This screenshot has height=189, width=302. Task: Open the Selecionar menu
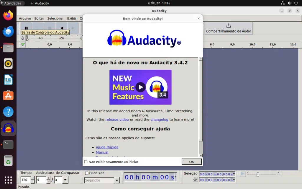[55, 18]
